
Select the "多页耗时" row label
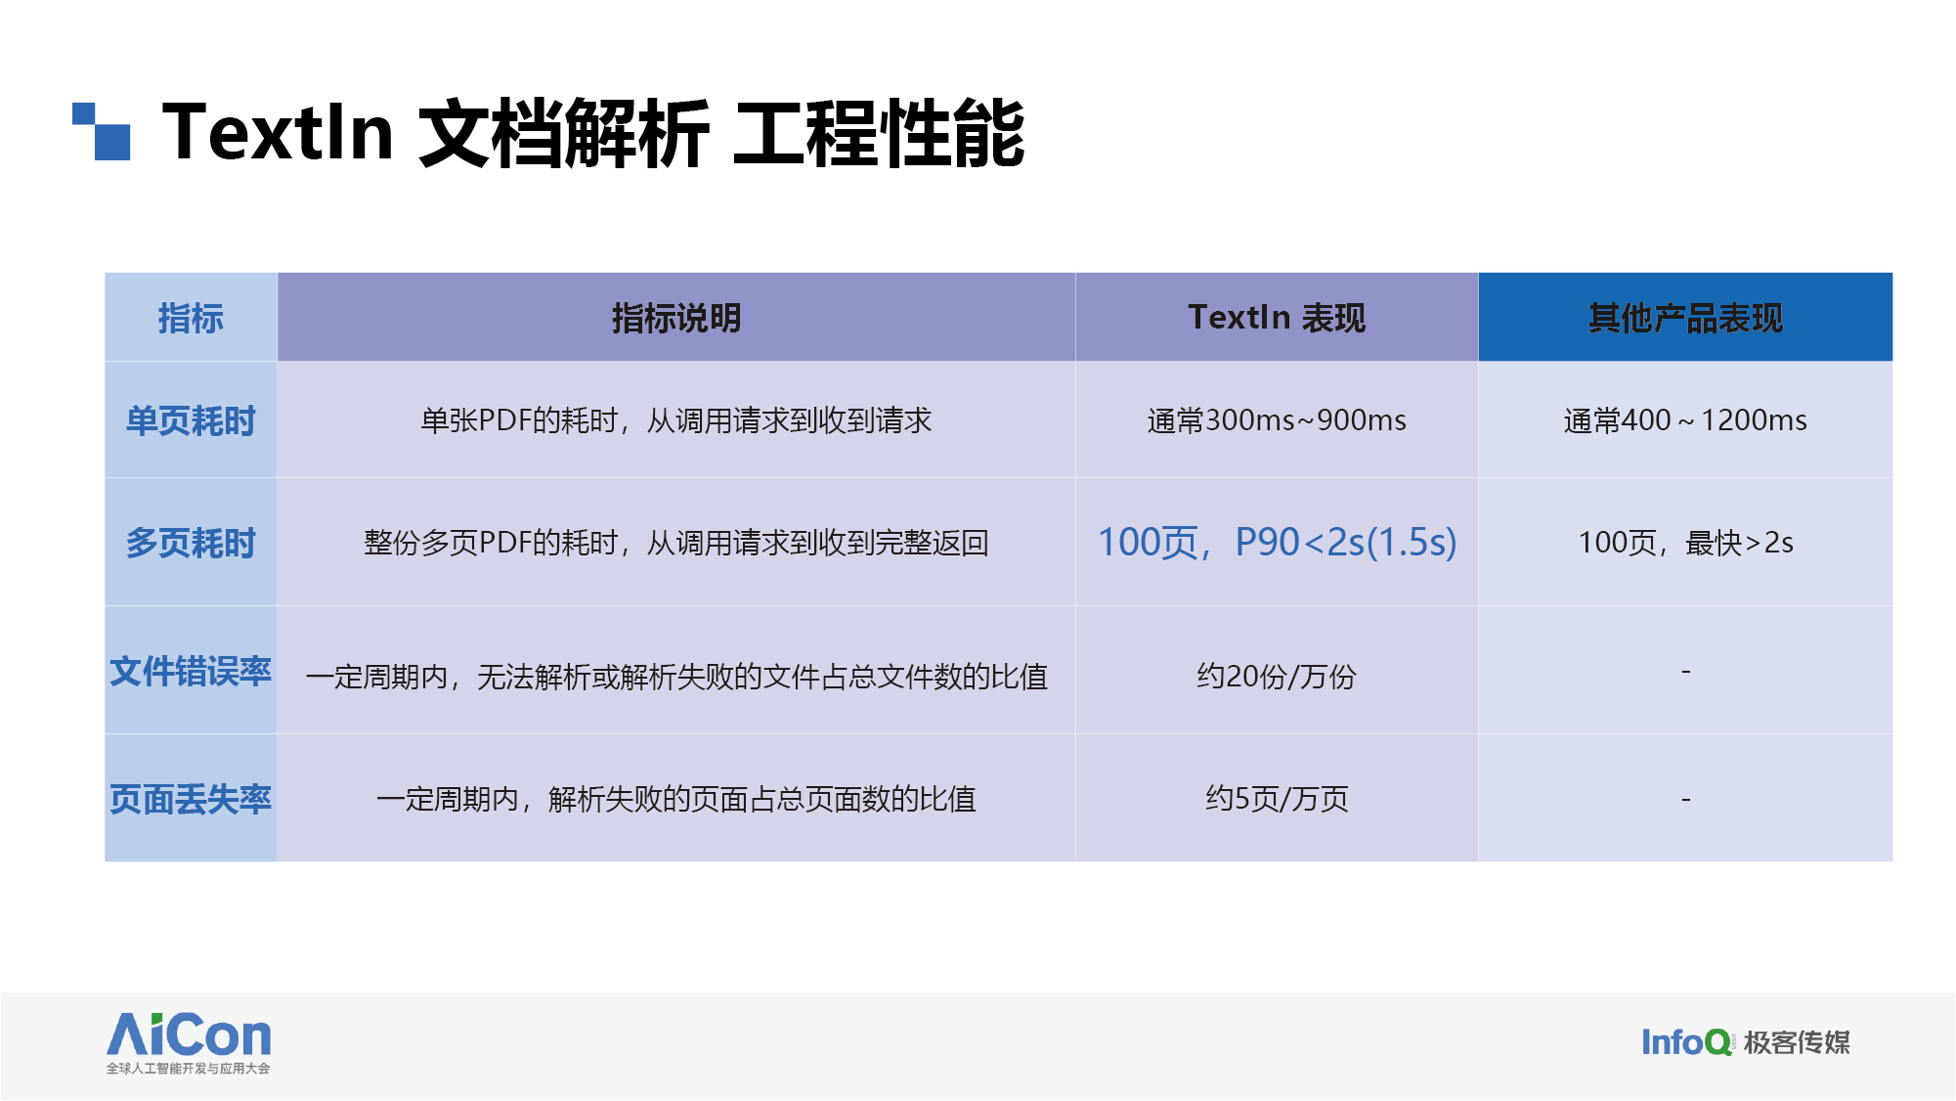(191, 543)
